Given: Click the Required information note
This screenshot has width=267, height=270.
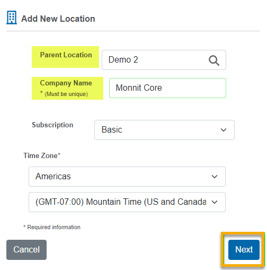Looking at the screenshot, I should coord(52,227).
